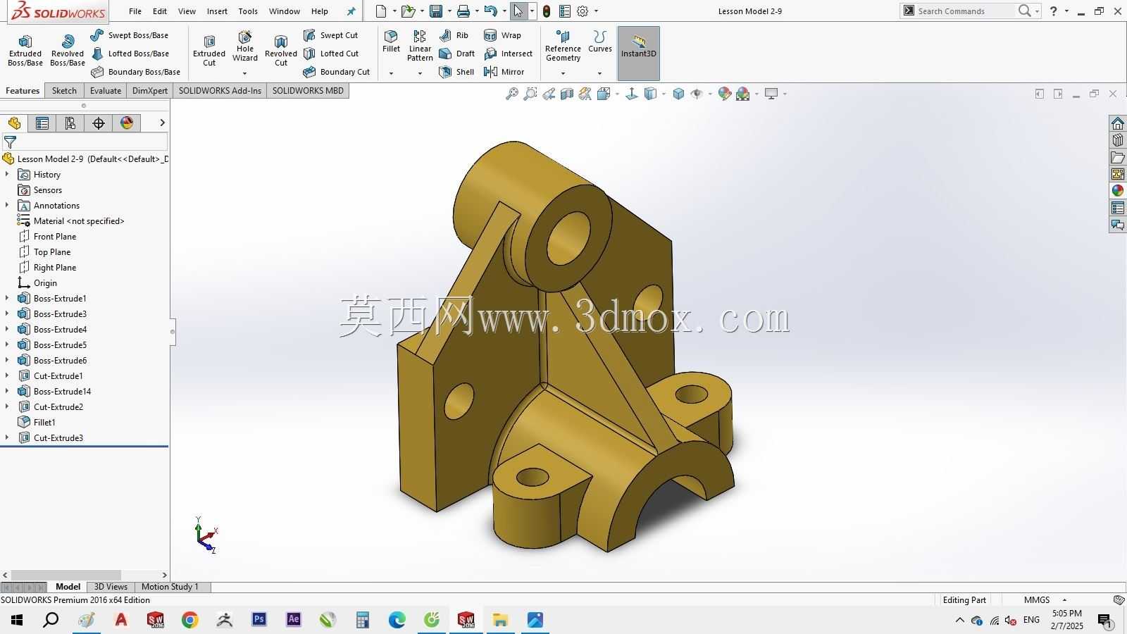Choose the Intersect tool
Screen dimensions: 1127x634
coord(508,54)
